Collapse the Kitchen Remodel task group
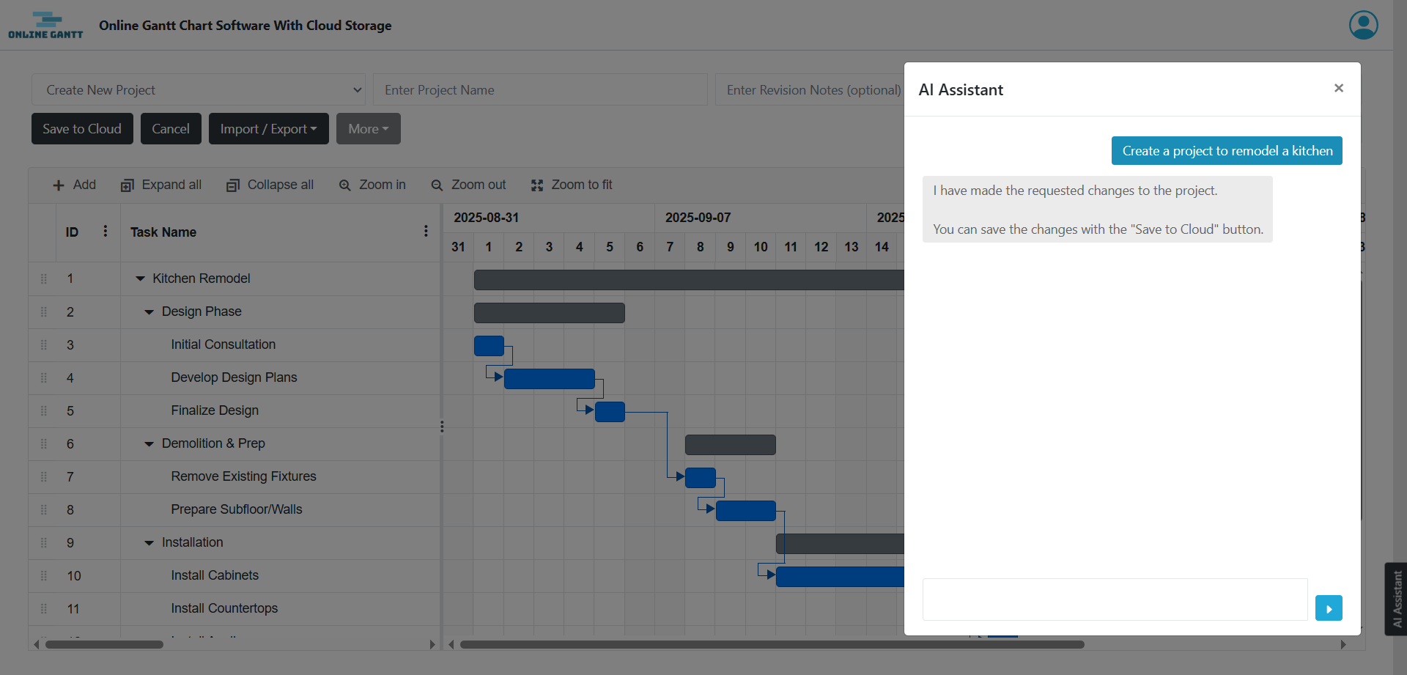This screenshot has width=1407, height=675. (x=140, y=279)
